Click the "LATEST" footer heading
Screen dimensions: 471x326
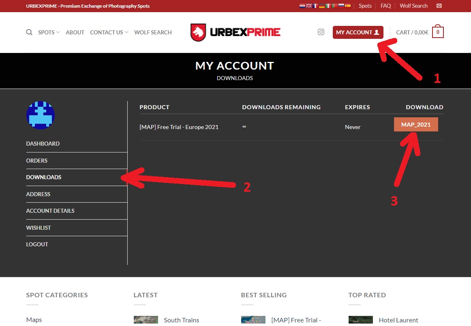click(146, 295)
